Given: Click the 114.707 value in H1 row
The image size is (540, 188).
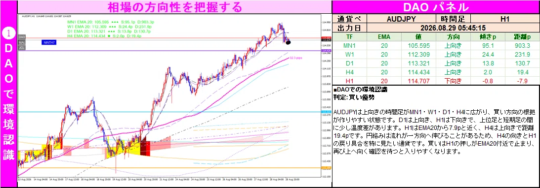Looking at the screenshot, I should click(419, 81).
